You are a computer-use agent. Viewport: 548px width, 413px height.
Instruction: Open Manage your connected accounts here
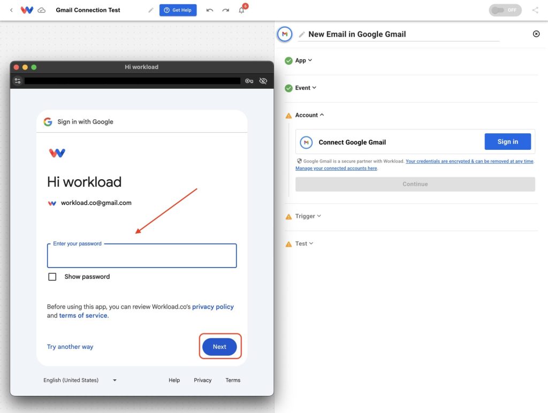point(336,168)
